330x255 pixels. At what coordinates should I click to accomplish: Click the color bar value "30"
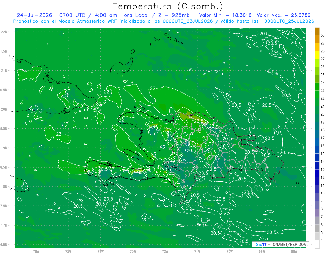point(323,35)
